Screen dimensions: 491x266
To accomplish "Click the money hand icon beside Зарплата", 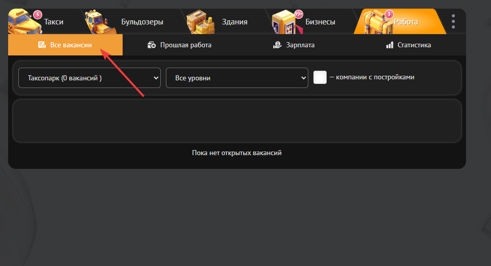I will click(277, 45).
